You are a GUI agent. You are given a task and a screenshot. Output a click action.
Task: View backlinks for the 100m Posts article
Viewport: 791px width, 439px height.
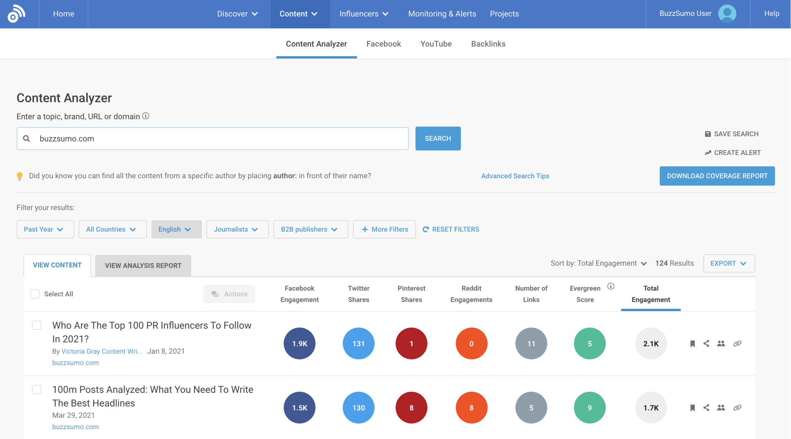point(737,408)
